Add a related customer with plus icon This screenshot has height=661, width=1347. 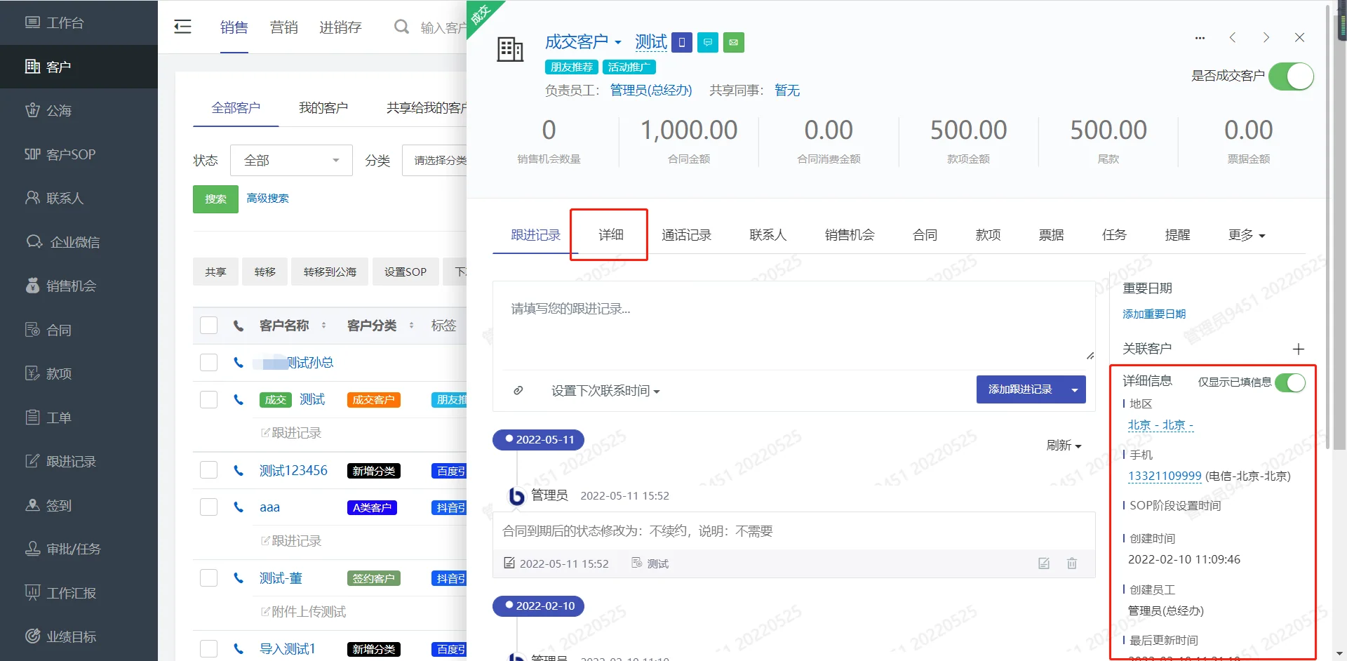[x=1299, y=349]
